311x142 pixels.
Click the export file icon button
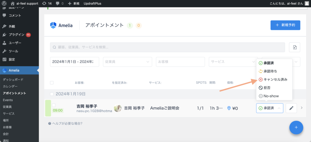pos(295,47)
